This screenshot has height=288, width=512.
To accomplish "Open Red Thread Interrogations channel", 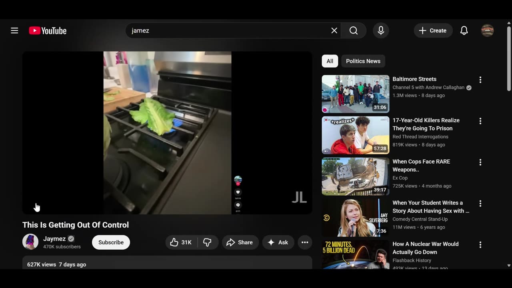I will point(420,137).
